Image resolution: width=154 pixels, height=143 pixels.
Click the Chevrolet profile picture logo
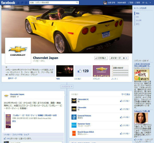point(18,50)
